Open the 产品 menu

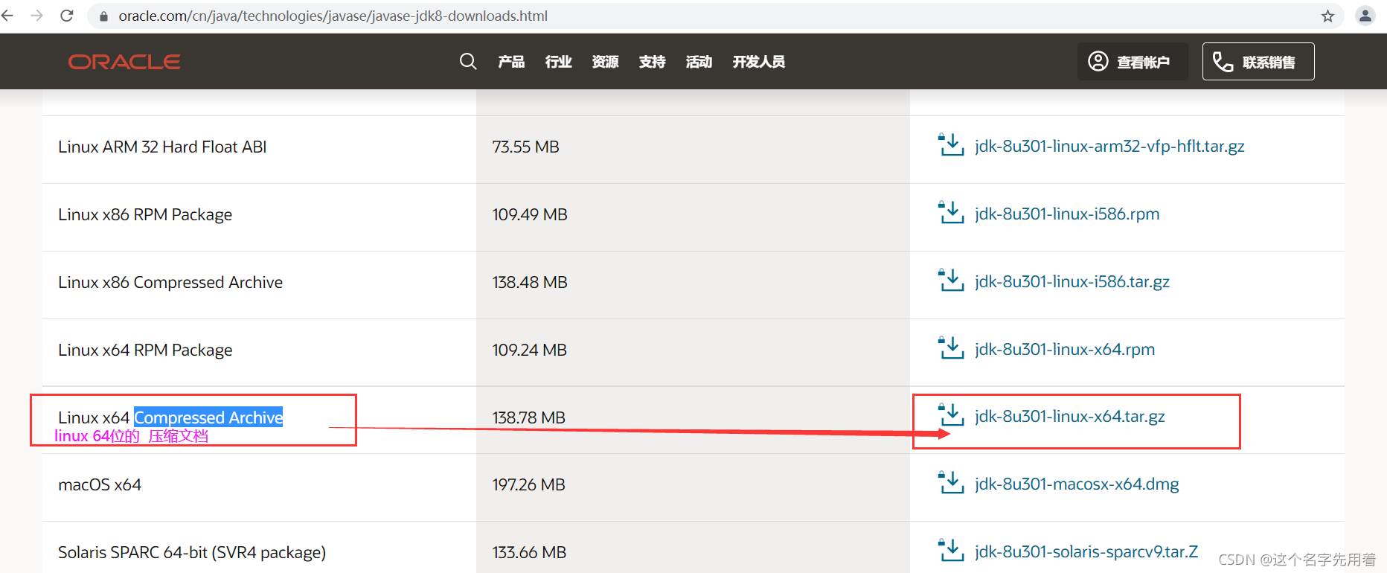coord(511,62)
